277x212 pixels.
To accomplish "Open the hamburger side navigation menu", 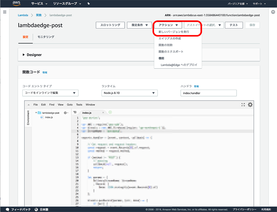I will tap(5, 12).
